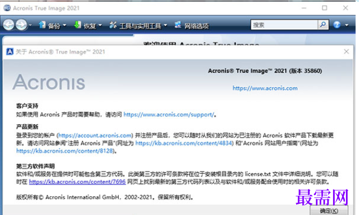Screen dimensions: 359x215
Task: Go forward with the round Forward arrow
Action: (x=21, y=25)
